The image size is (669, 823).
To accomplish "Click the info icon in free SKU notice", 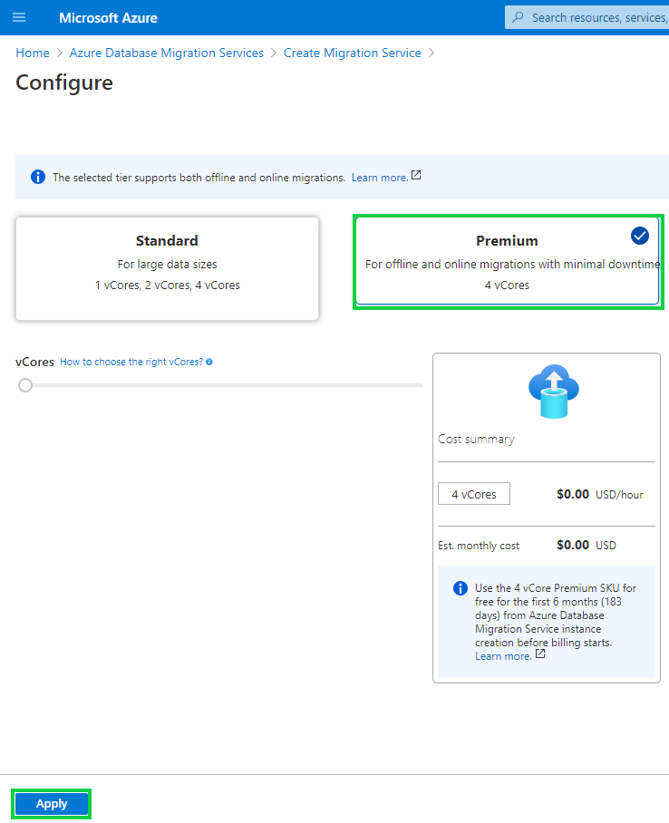I will click(460, 588).
